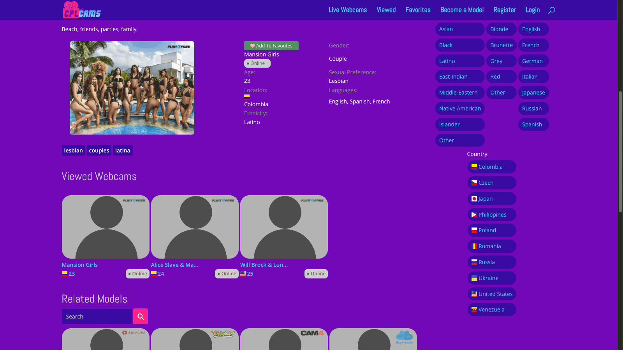
Task: Click the lesbian tag
Action: click(74, 150)
